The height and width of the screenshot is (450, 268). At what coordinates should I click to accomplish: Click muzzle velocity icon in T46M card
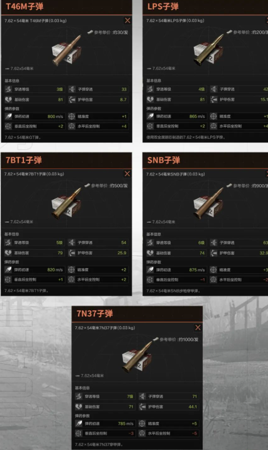click(8, 116)
